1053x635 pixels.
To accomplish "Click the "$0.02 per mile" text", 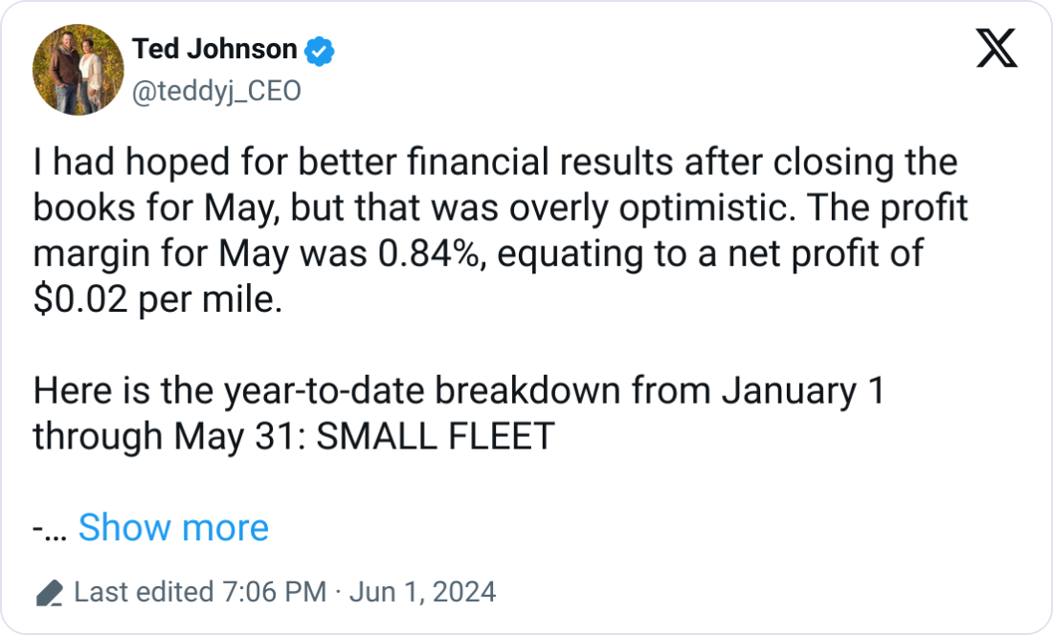I will 158,300.
